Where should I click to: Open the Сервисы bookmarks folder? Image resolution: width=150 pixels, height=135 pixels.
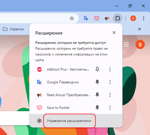(13, 29)
